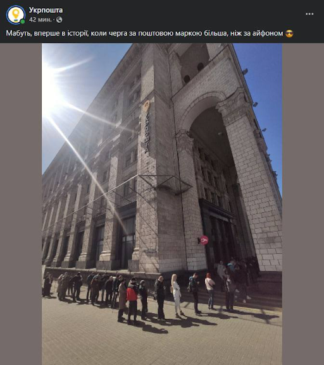Click the gray area right of photo
Screen dimensions: 324x365
point(303,204)
